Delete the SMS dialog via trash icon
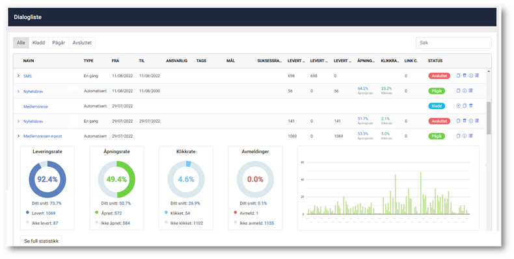Screen dimensions: 514x259 (x=465, y=75)
